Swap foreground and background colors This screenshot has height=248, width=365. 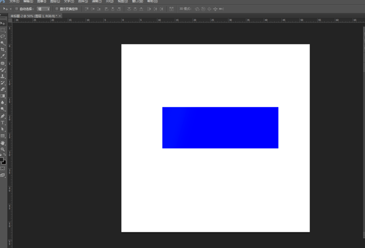click(x=5, y=155)
